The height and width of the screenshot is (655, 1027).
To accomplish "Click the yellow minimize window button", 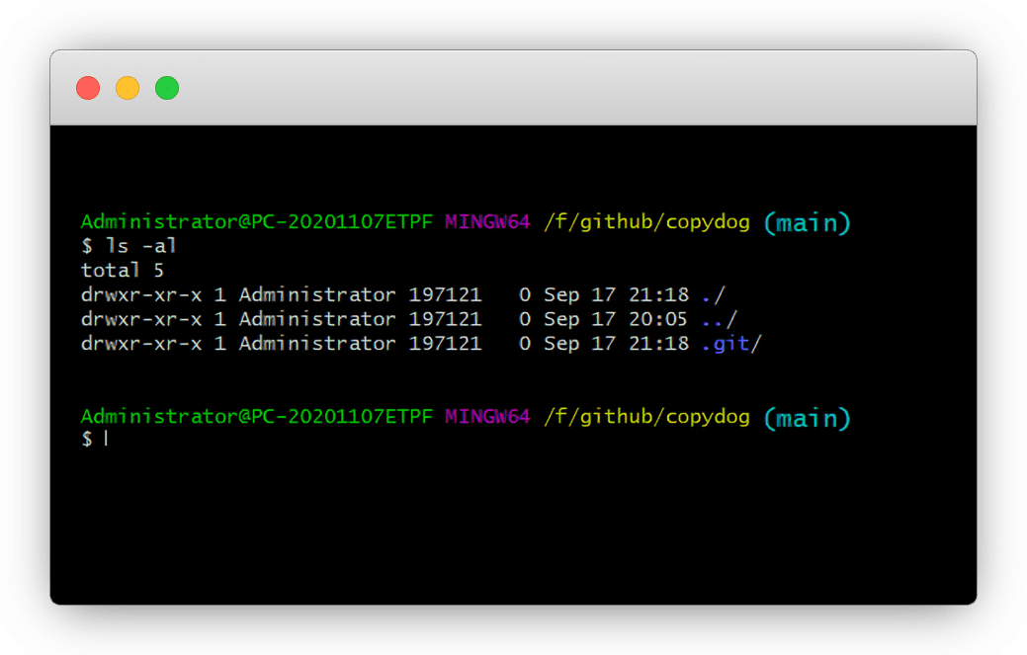I will [x=128, y=88].
